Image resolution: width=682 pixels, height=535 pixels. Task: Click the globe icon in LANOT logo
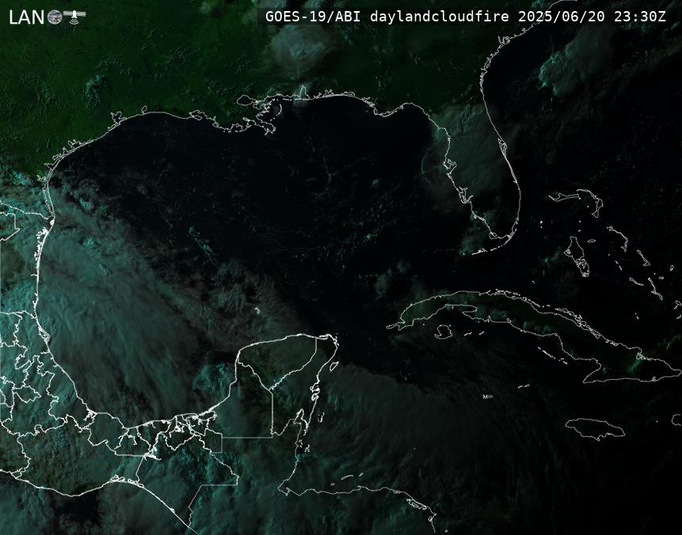pos(55,17)
